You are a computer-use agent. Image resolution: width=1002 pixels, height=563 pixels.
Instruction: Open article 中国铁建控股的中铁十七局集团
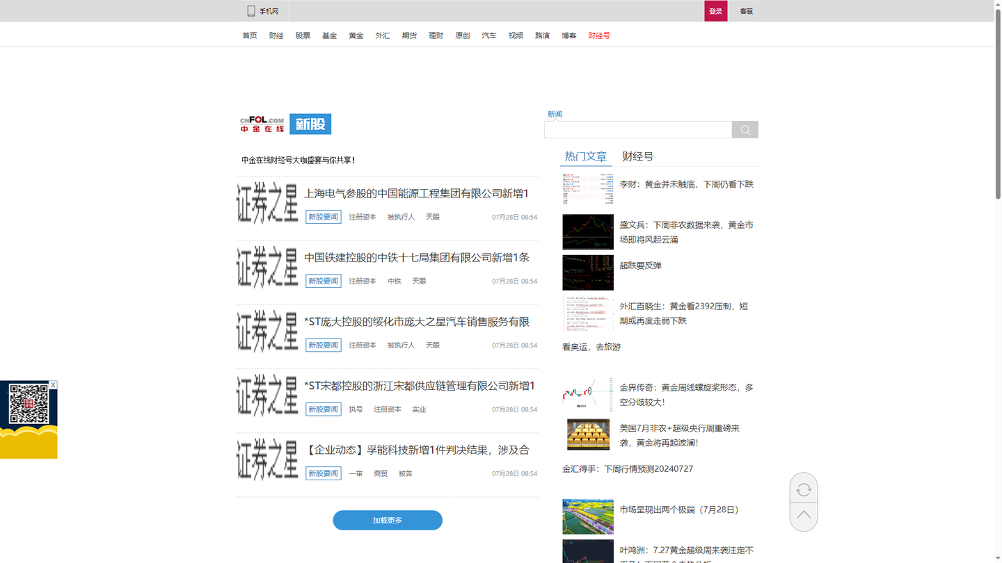[417, 257]
